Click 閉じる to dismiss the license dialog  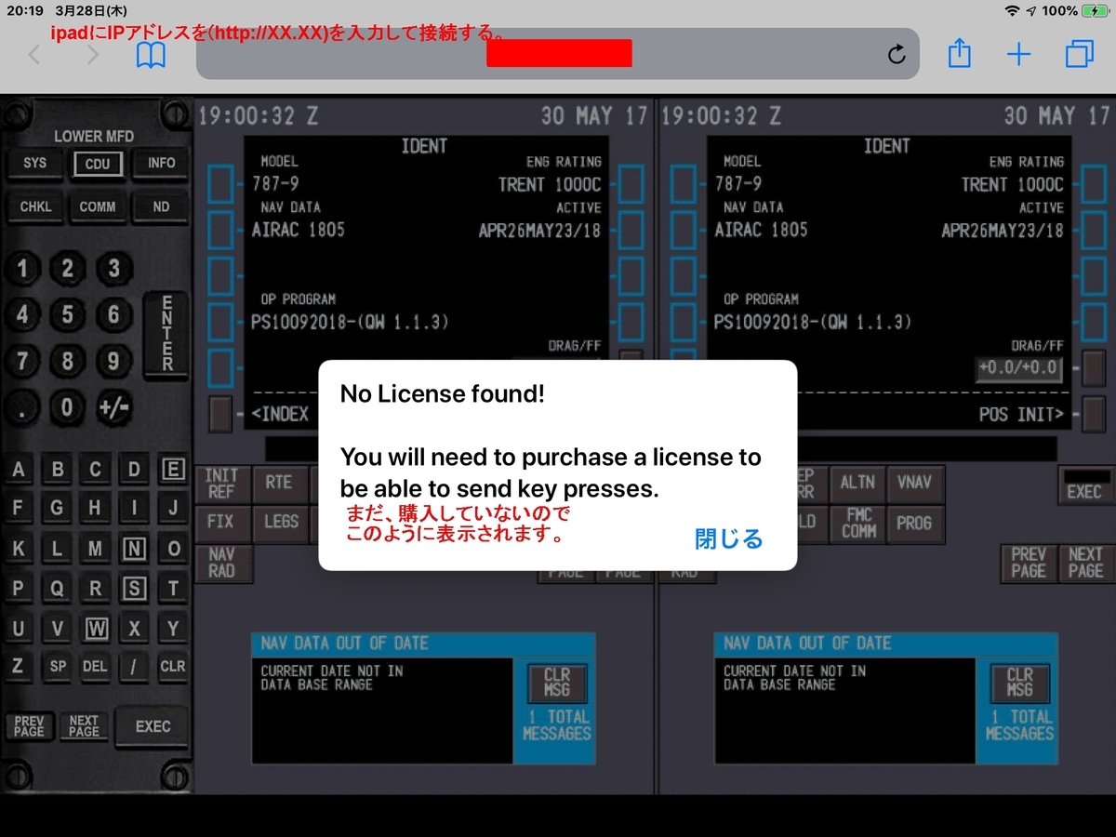(x=728, y=538)
